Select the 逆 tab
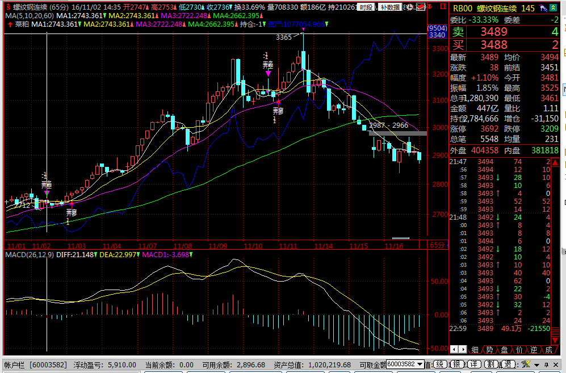The height and width of the screenshot is (373, 566). pyautogui.click(x=534, y=349)
